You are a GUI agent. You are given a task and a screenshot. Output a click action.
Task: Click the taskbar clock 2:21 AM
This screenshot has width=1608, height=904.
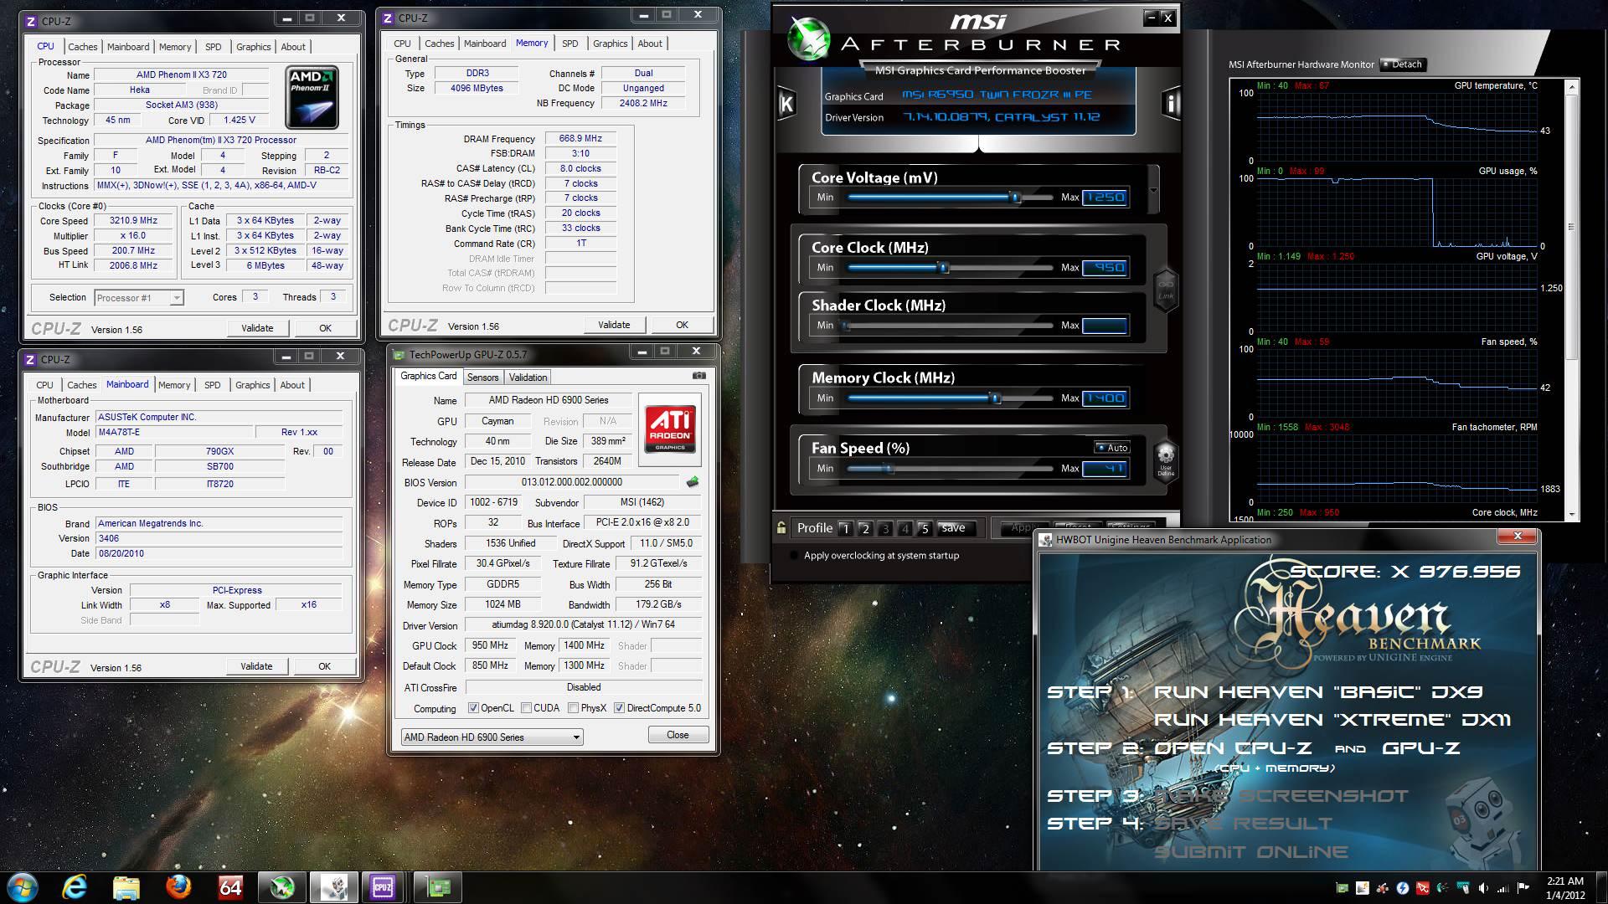pos(1565,887)
